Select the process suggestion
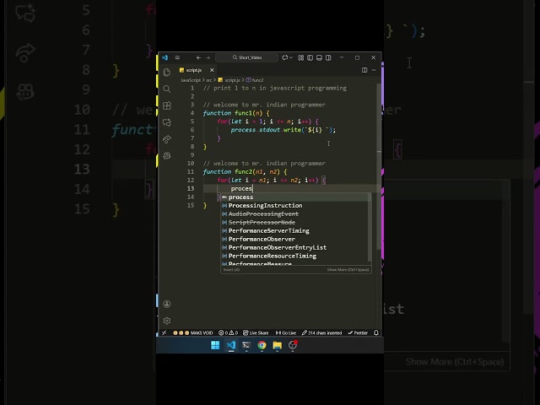The width and height of the screenshot is (540, 405). [x=294, y=197]
